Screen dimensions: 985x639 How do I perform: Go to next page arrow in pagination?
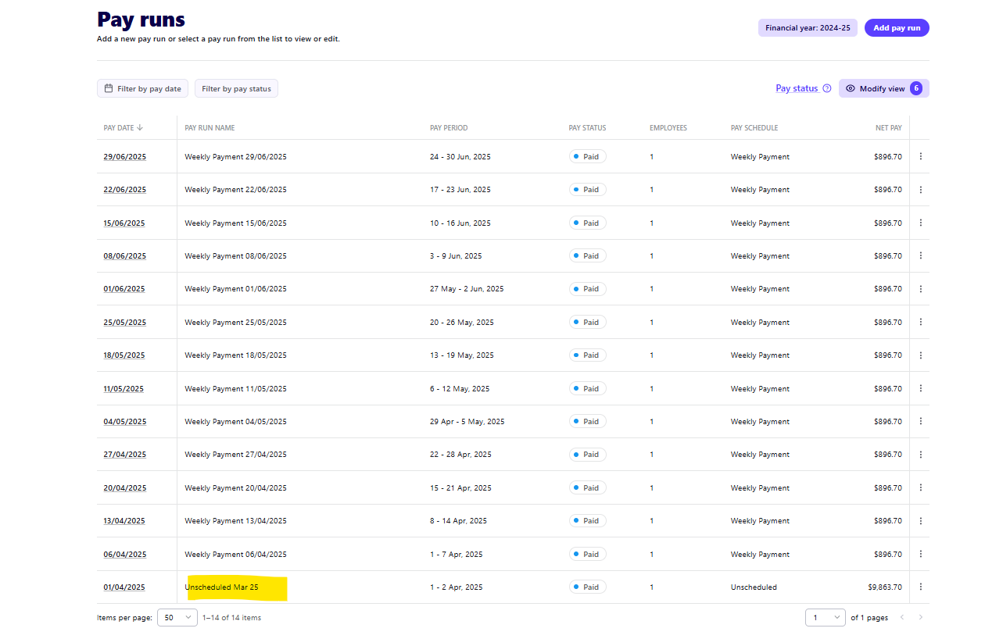[920, 617]
